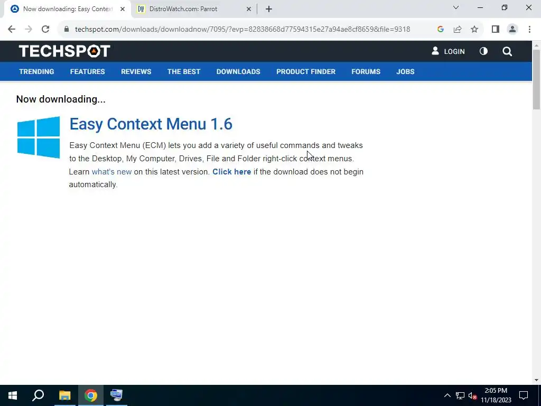Open the JOBS page

(405, 71)
